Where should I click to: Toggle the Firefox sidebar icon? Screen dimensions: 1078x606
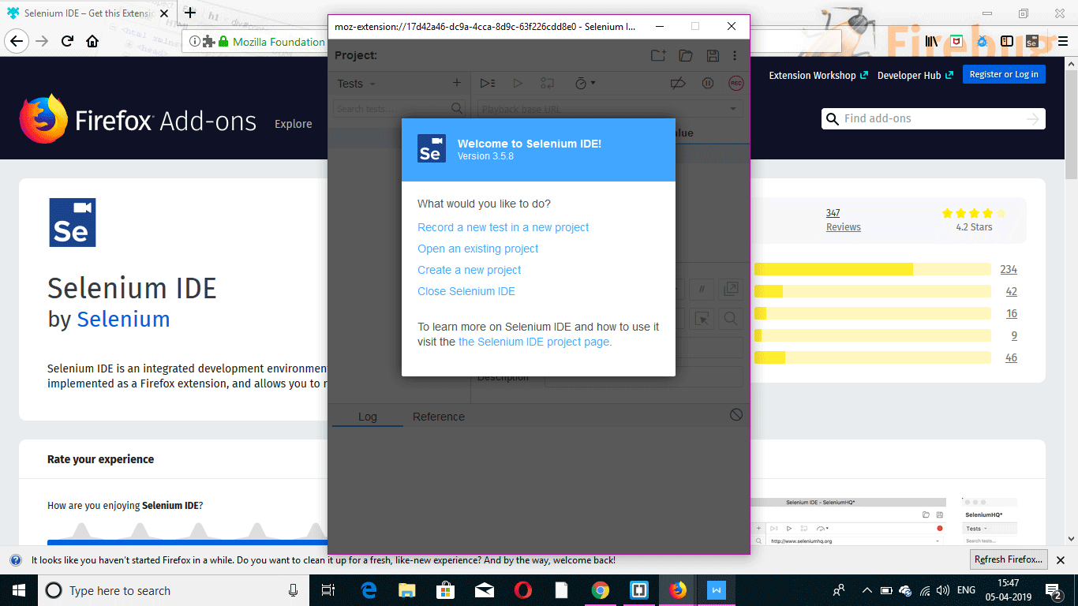click(1007, 41)
